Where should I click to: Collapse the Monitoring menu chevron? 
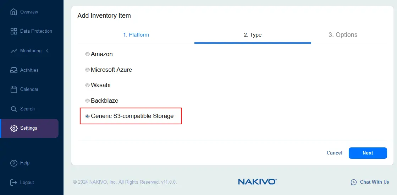point(47,51)
